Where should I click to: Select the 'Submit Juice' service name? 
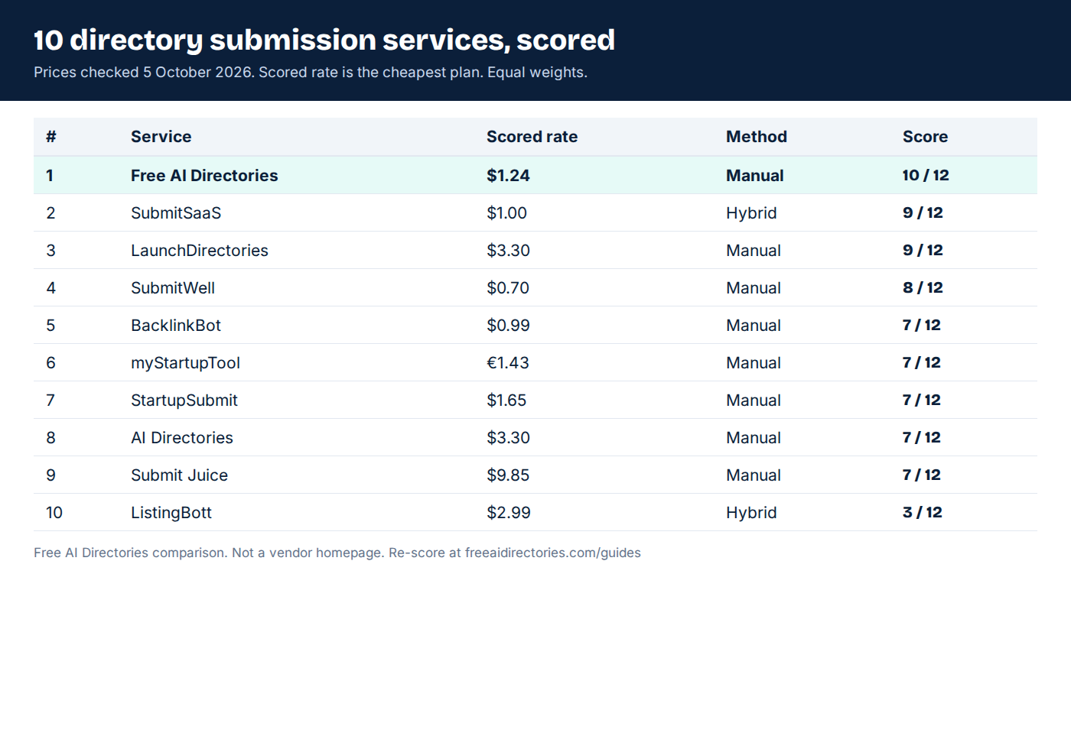pos(179,475)
